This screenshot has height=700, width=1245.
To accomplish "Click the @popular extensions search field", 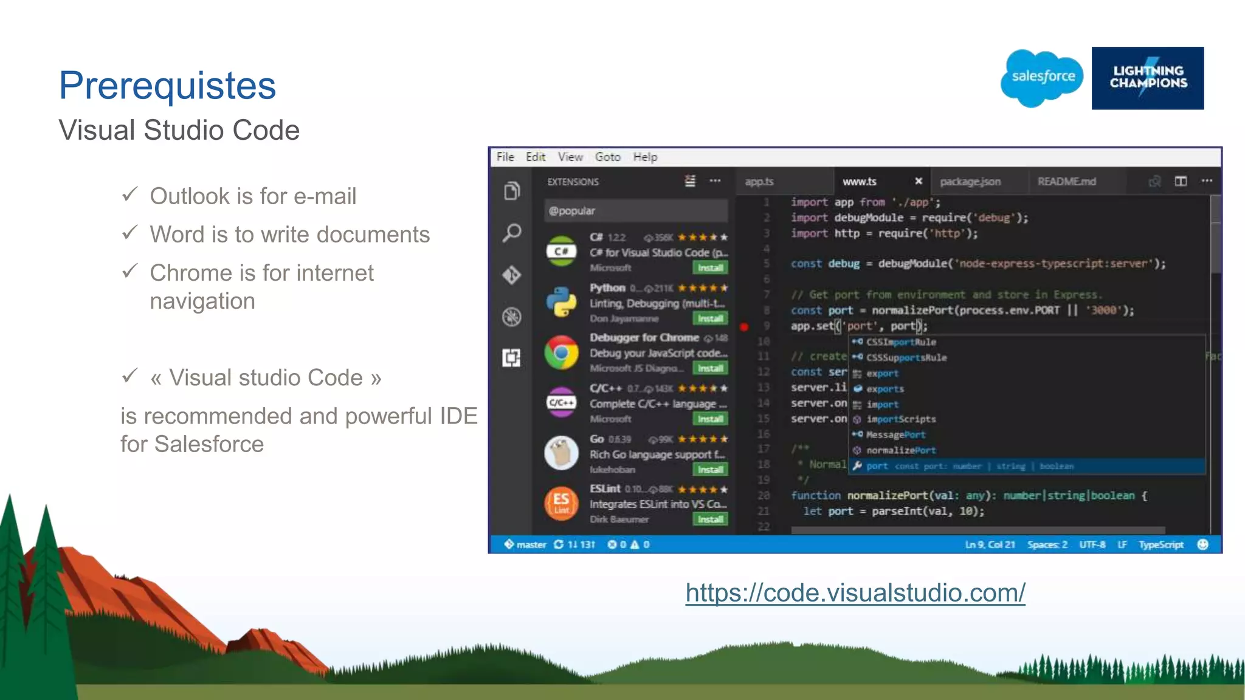I will tap(636, 211).
